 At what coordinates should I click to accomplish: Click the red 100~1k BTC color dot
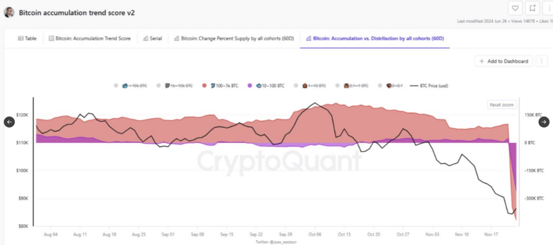point(205,86)
